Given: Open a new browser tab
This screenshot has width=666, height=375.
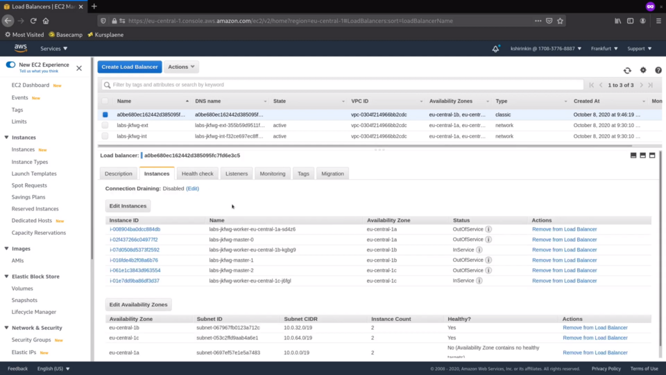Looking at the screenshot, I should point(94,6).
